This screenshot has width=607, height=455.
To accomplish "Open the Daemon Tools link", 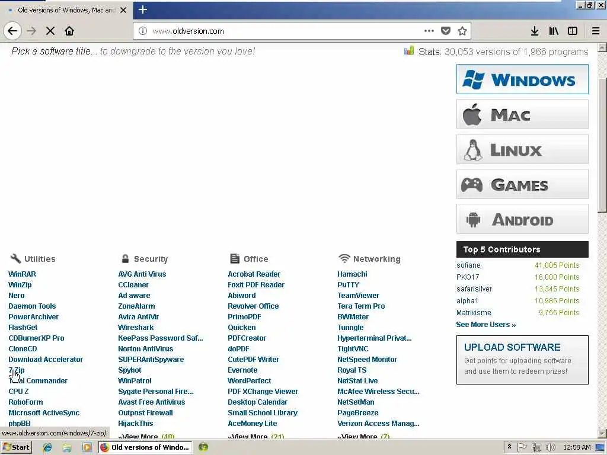I will [32, 306].
